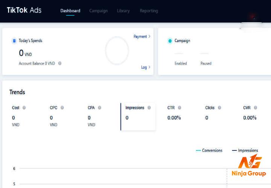The height and width of the screenshot is (188, 271).
Task: Switch to the Campaign tab
Action: pyautogui.click(x=99, y=11)
